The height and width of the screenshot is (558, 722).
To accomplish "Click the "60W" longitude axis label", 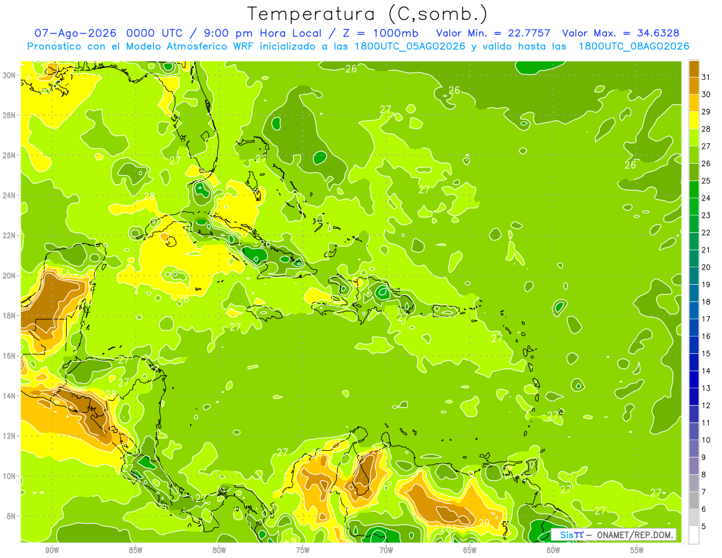I will click(x=554, y=551).
